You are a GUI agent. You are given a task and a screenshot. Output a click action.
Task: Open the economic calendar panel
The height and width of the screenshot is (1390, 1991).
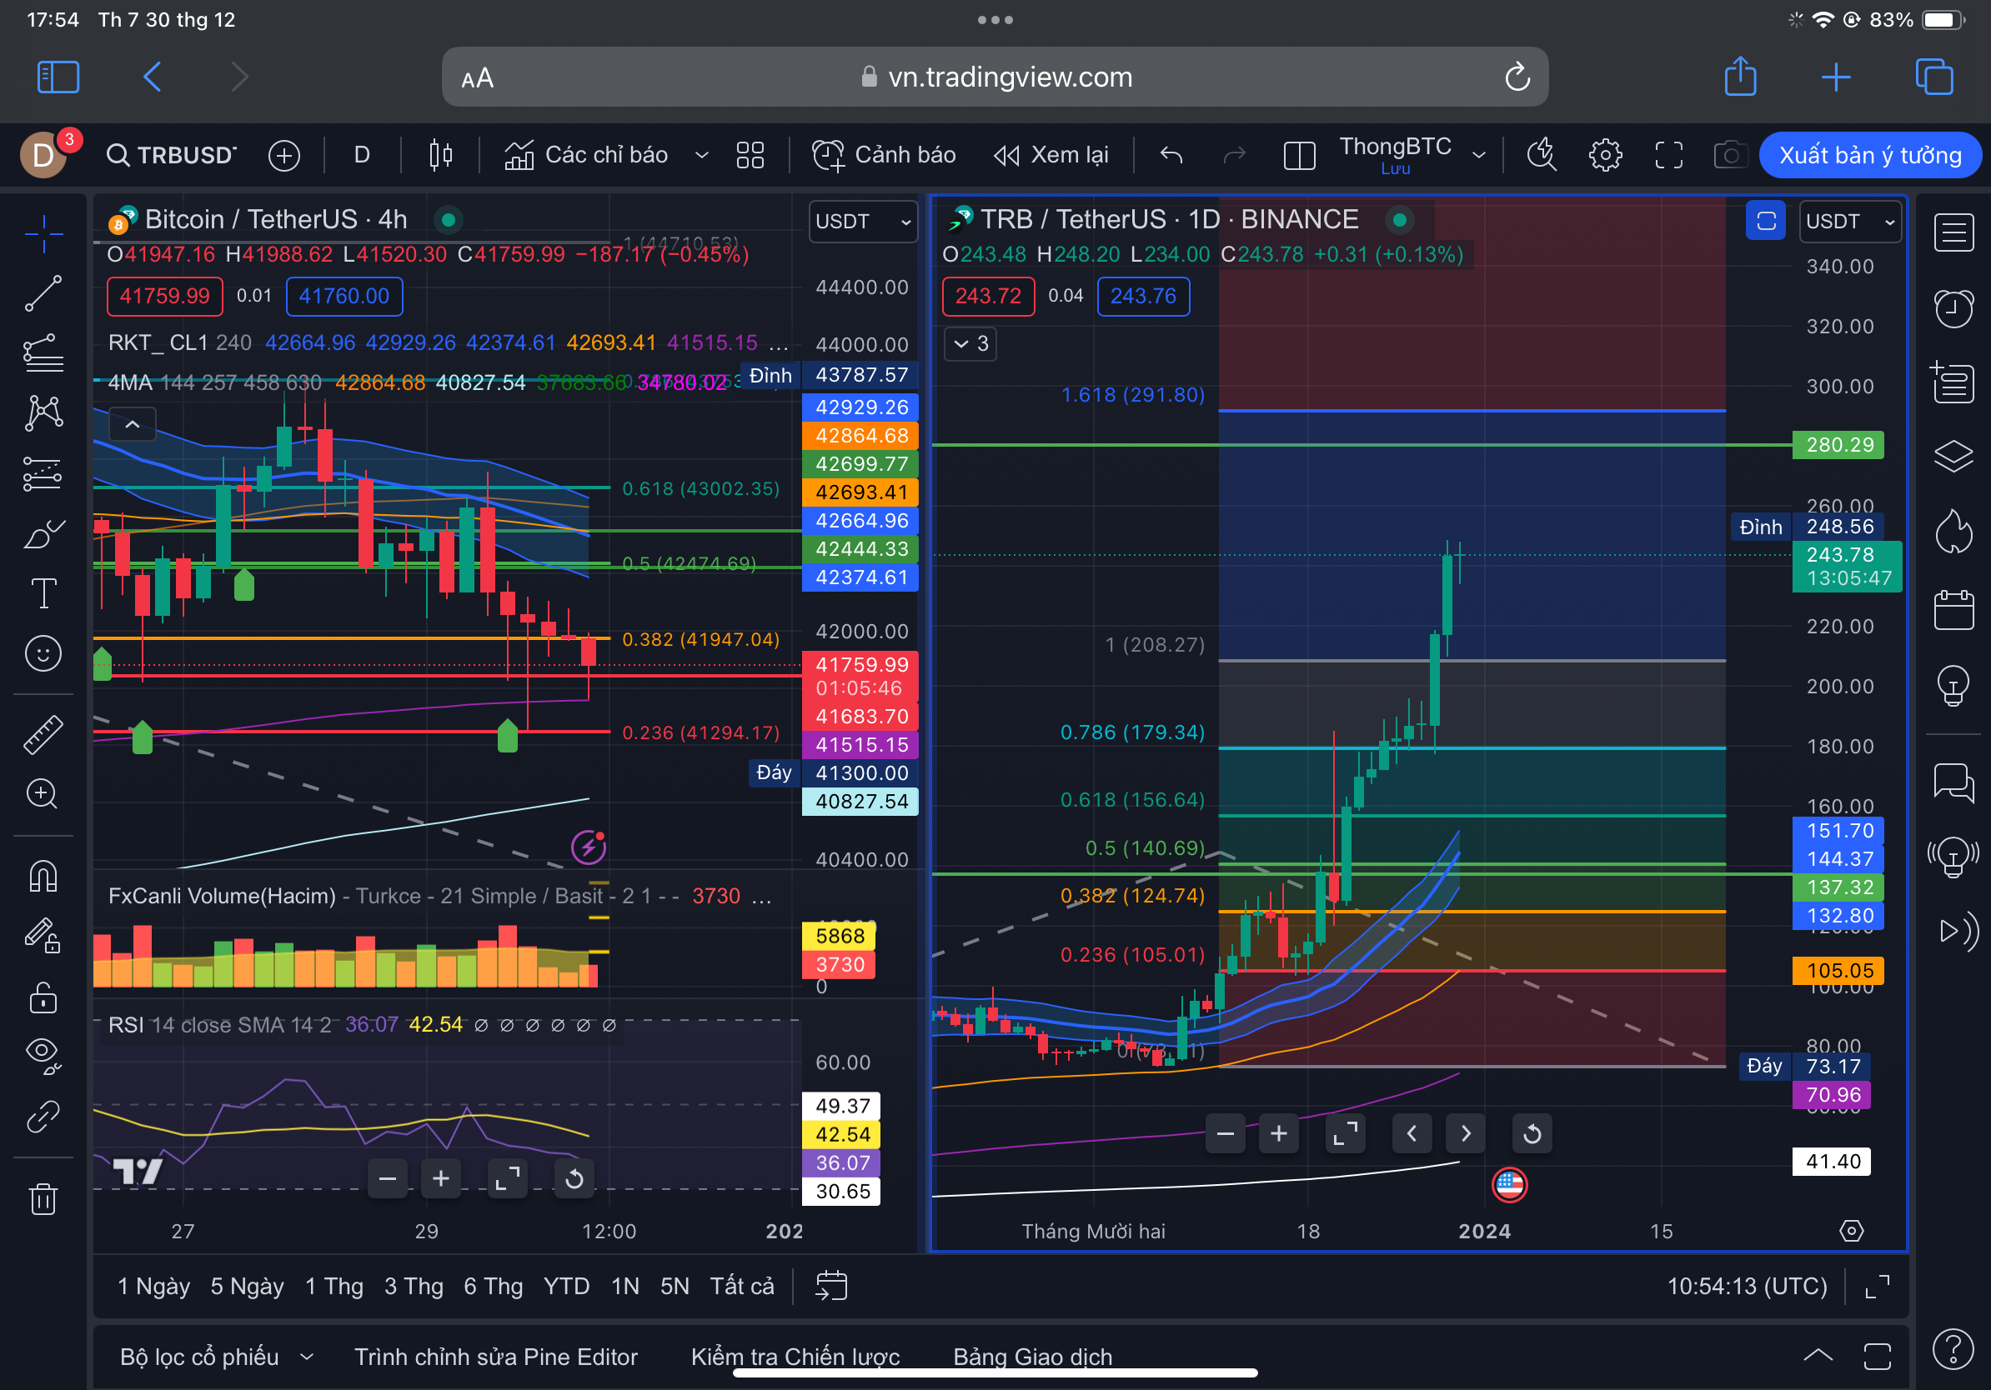[1953, 610]
